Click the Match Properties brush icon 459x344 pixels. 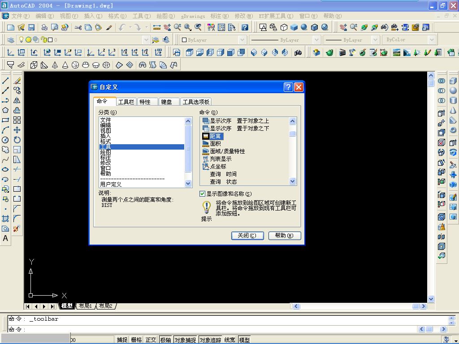tap(109, 27)
